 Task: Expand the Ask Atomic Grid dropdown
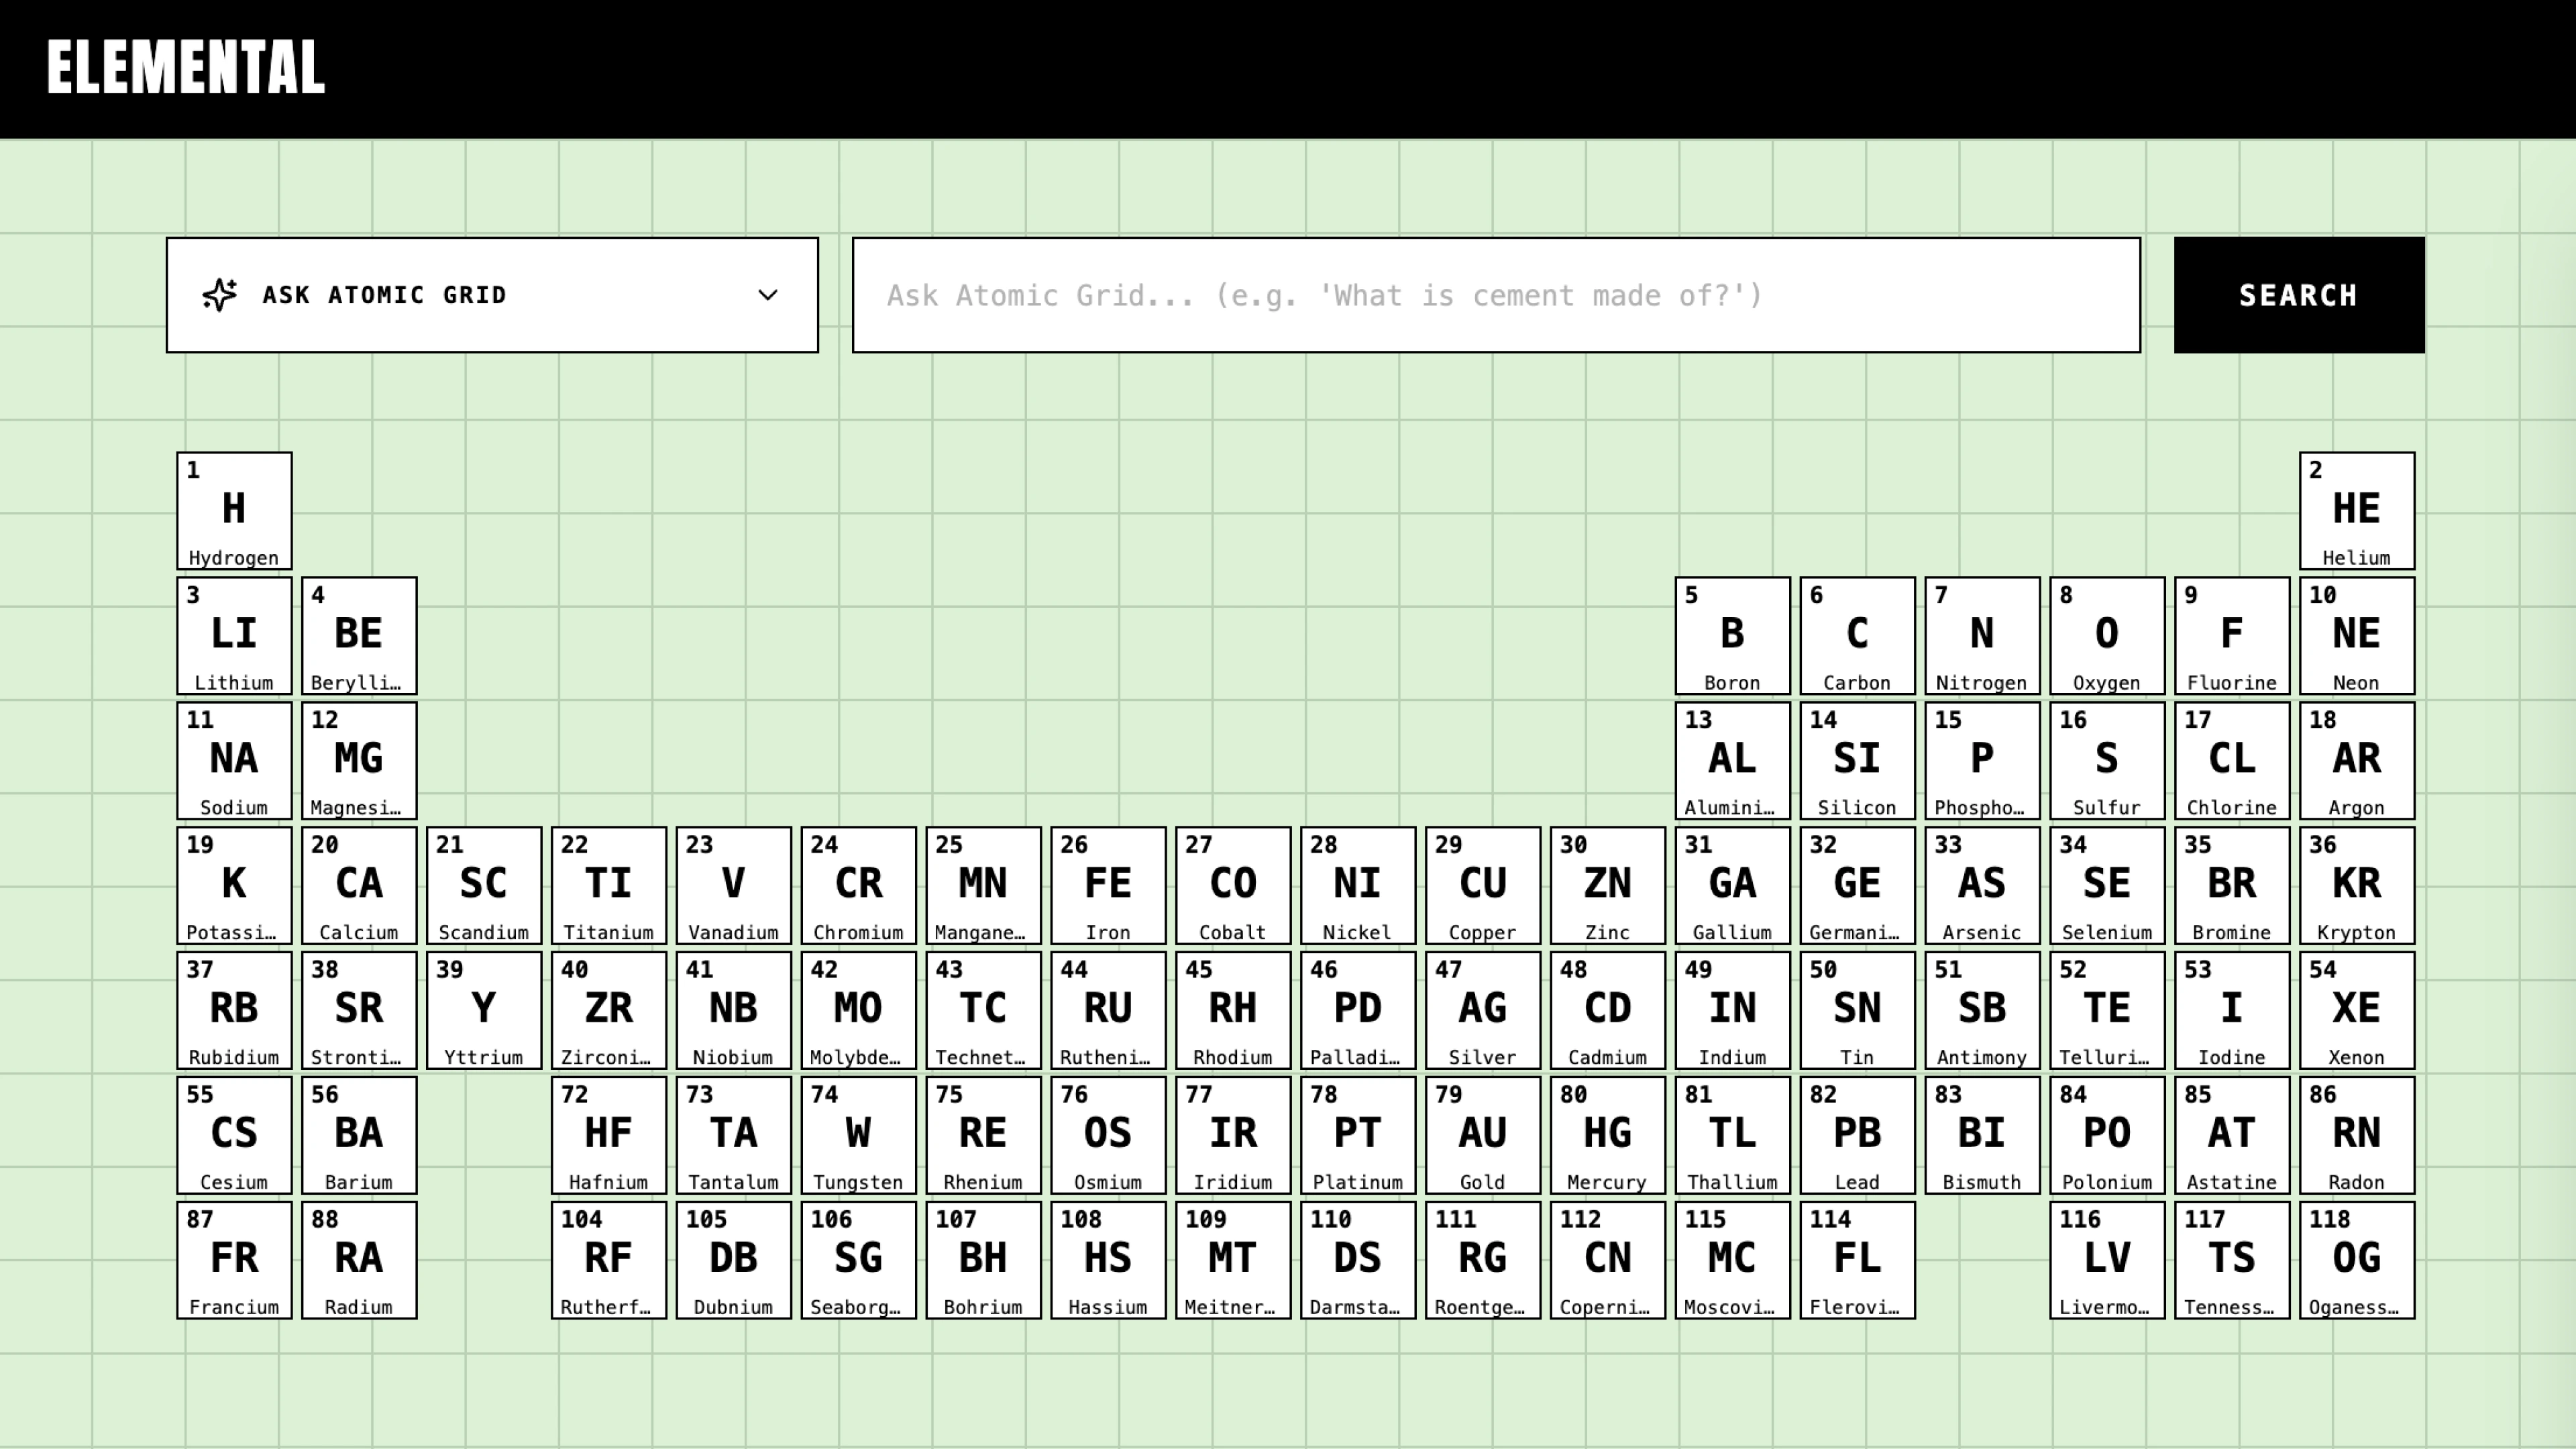point(767,295)
